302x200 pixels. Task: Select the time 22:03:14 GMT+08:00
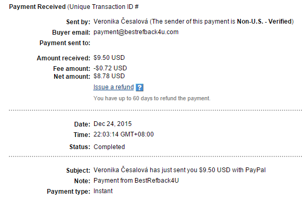(123, 134)
